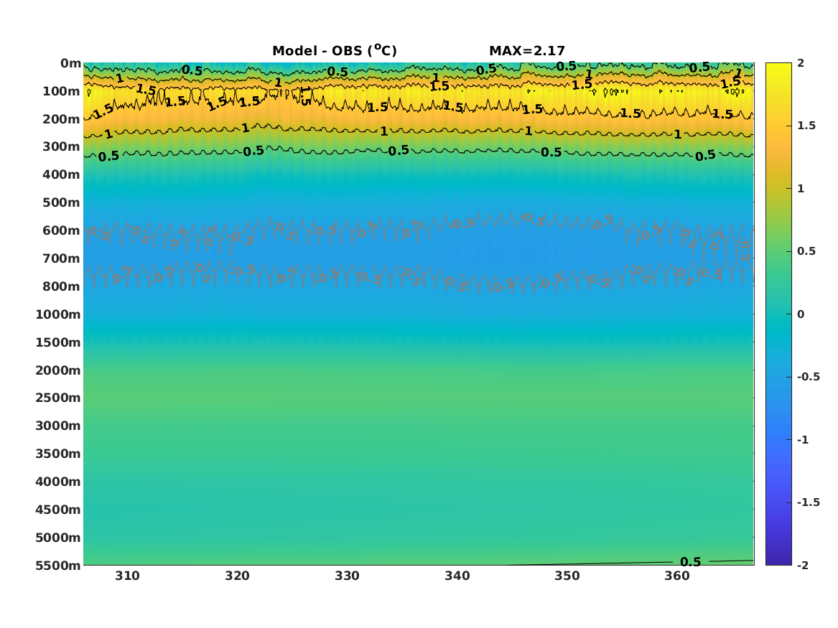This screenshot has width=838, height=628.
Task: Click the colorbar tick label 1.5
Action: (806, 126)
